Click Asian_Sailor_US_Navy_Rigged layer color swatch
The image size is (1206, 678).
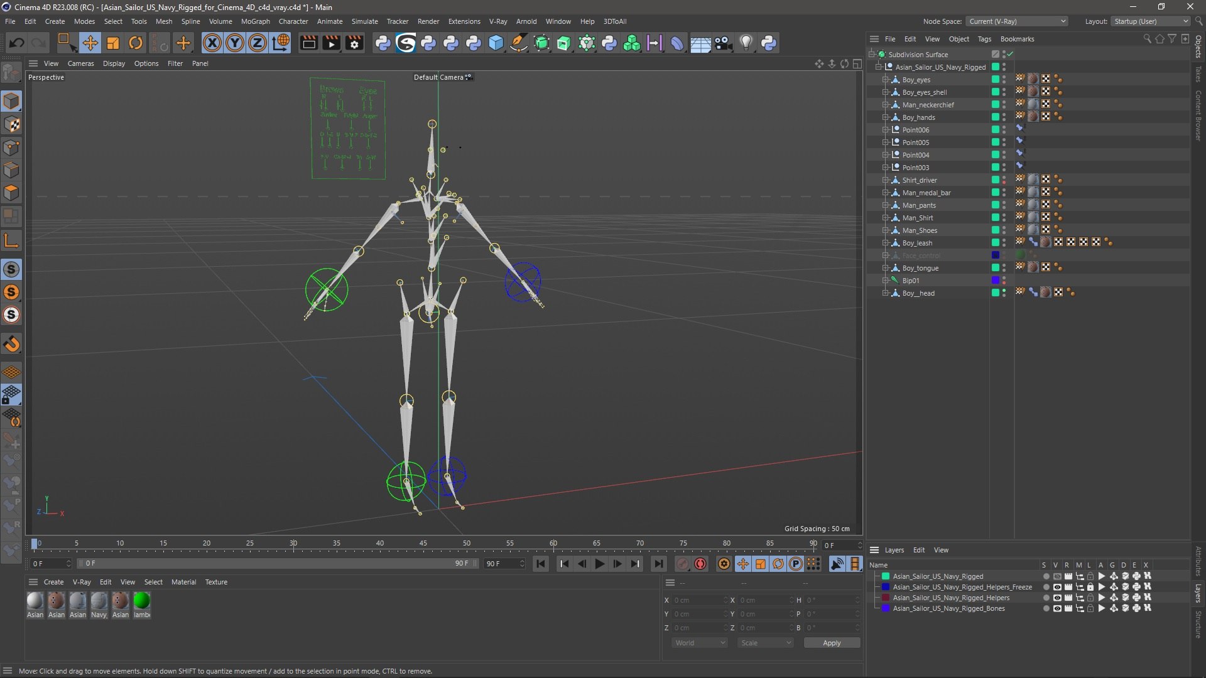click(x=886, y=576)
